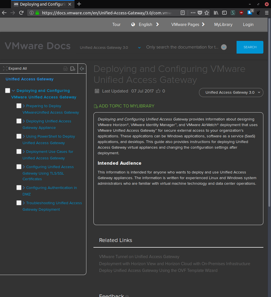The image size is (271, 297).
Task: Open a new tab with plus button
Action: pyautogui.click(x=79, y=4)
